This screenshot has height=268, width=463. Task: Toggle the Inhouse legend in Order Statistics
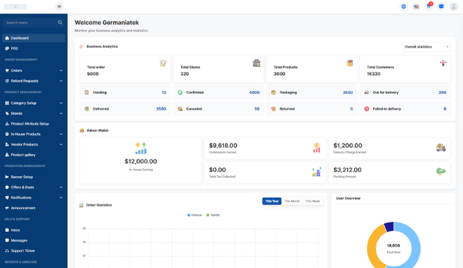(x=194, y=215)
